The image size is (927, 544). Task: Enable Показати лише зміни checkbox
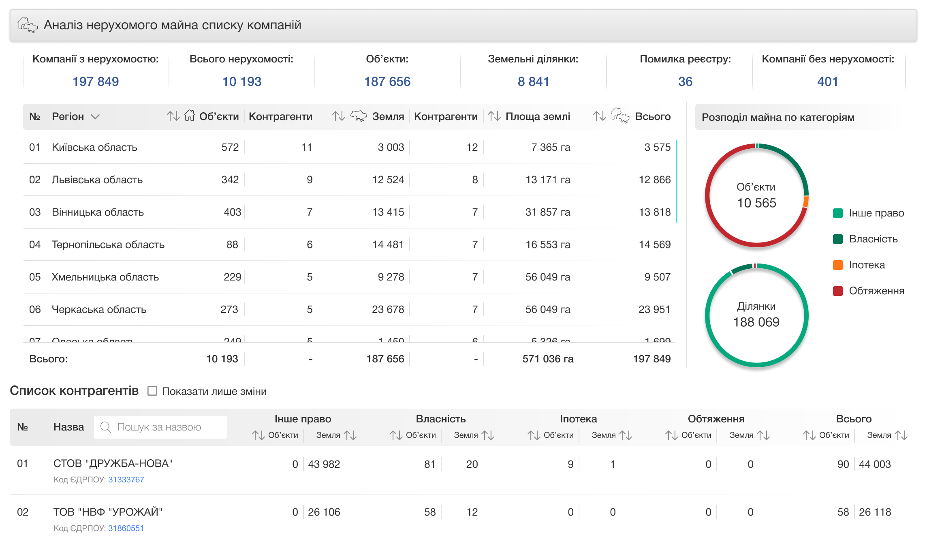click(x=152, y=391)
